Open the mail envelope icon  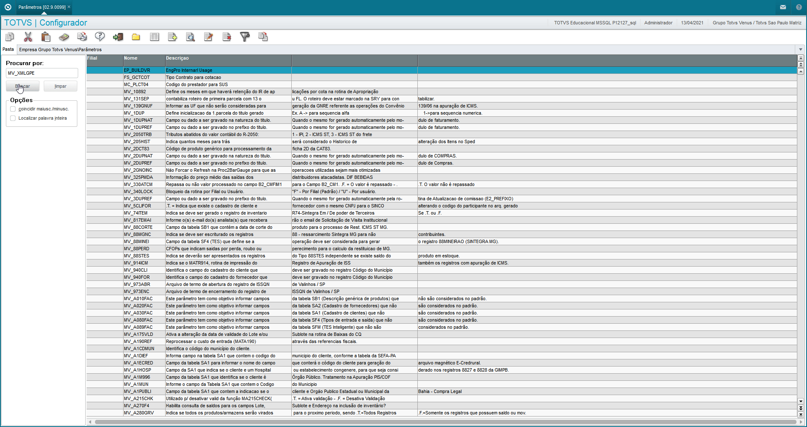(783, 7)
